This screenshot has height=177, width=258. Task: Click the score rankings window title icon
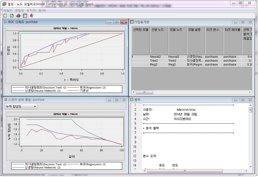[6, 100]
